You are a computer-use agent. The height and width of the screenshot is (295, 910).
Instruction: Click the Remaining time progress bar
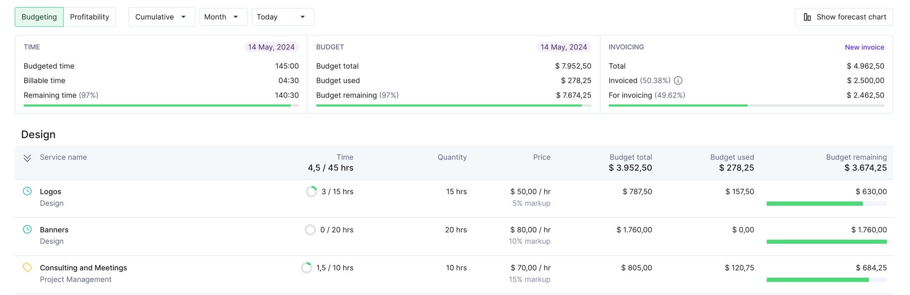[161, 105]
